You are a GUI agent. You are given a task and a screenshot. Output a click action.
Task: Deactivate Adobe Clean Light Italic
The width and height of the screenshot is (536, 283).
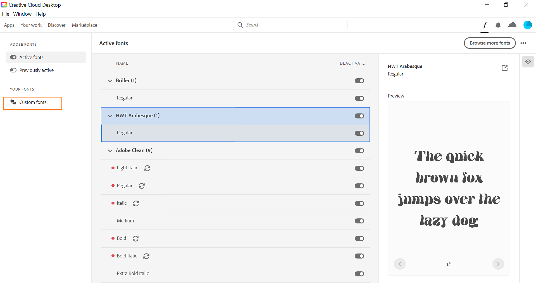click(x=359, y=168)
